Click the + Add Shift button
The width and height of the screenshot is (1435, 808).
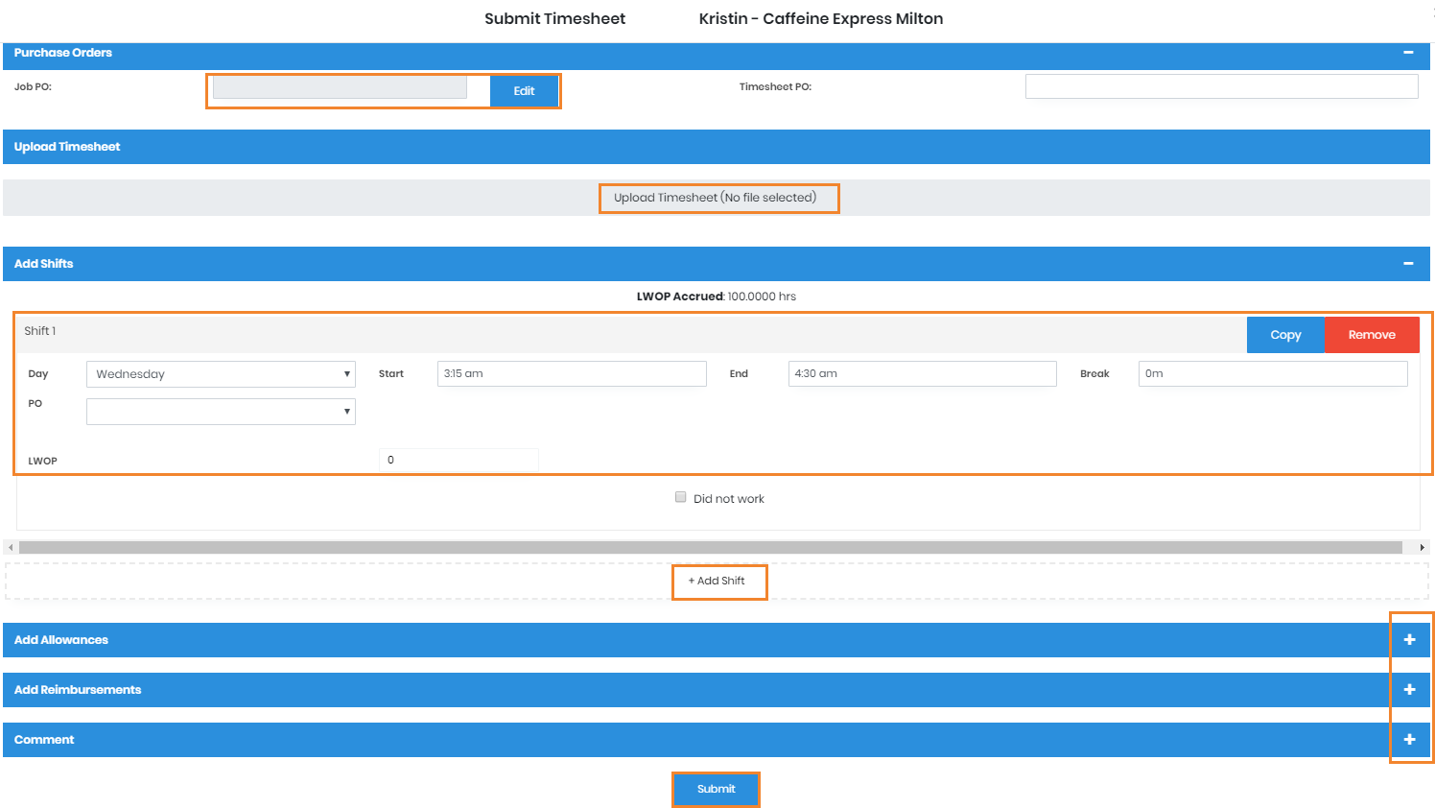717,582
